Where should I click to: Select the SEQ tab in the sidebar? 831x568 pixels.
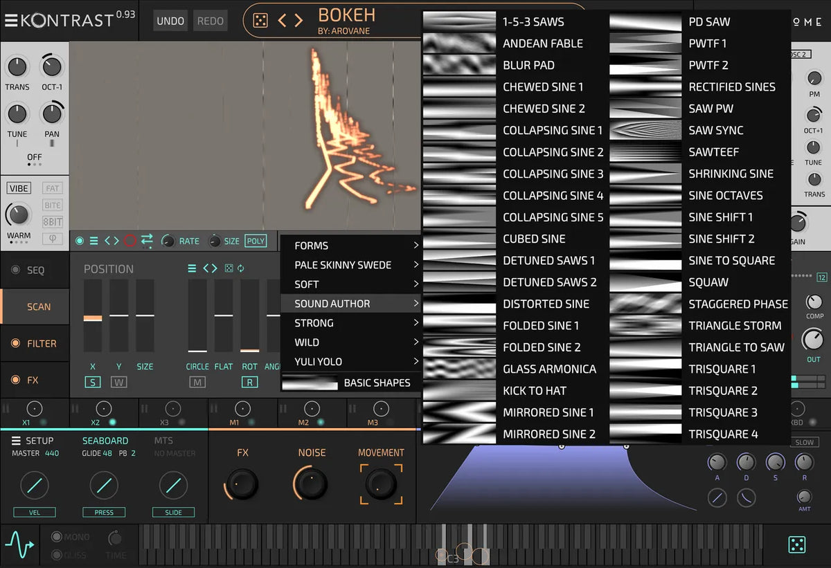[x=35, y=270]
